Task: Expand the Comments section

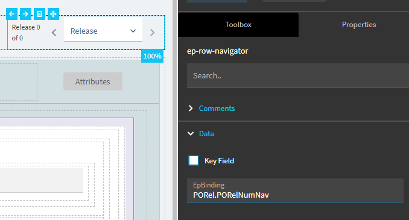Action: point(212,108)
